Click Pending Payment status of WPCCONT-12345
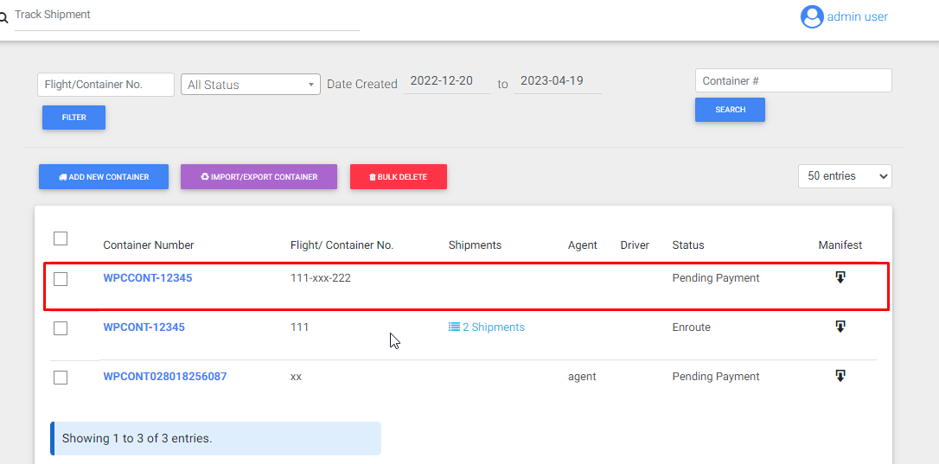 (x=716, y=278)
